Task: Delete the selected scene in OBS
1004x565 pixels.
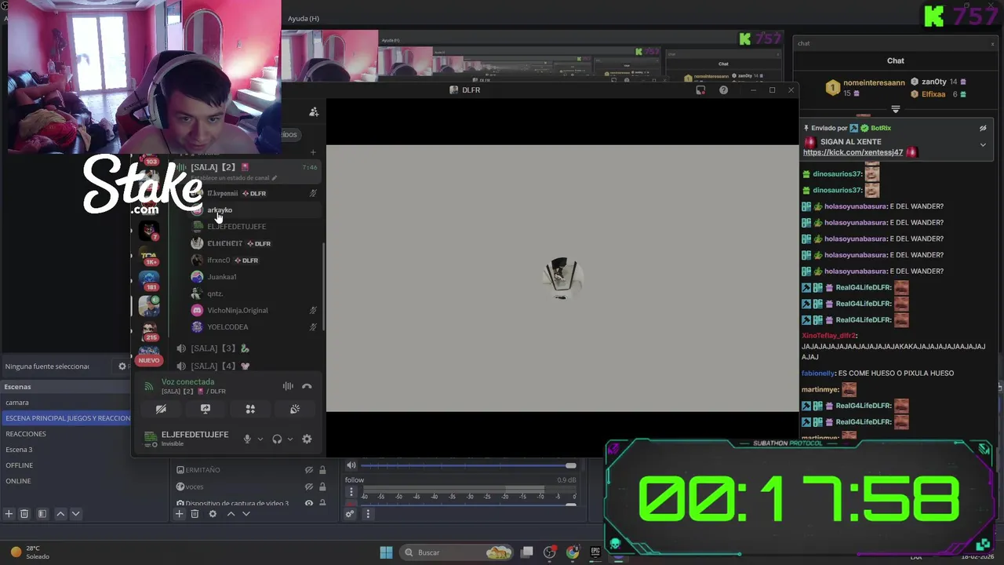Action: point(24,514)
